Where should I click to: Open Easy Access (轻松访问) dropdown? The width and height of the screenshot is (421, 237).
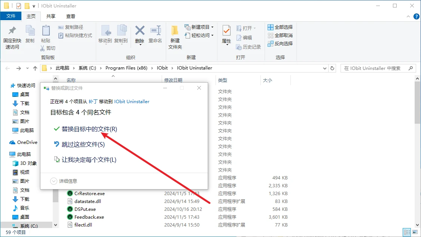(x=199, y=35)
